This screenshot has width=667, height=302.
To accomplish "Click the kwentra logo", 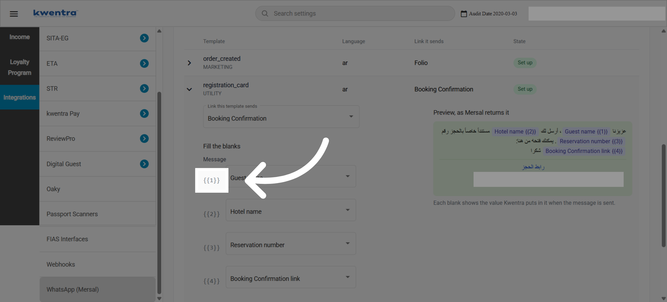I will [x=56, y=13].
